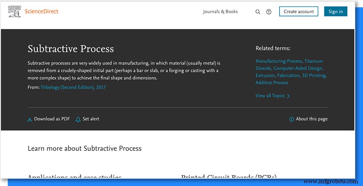Click the info circle icon
The width and height of the screenshot is (363, 186).
tap(291, 119)
